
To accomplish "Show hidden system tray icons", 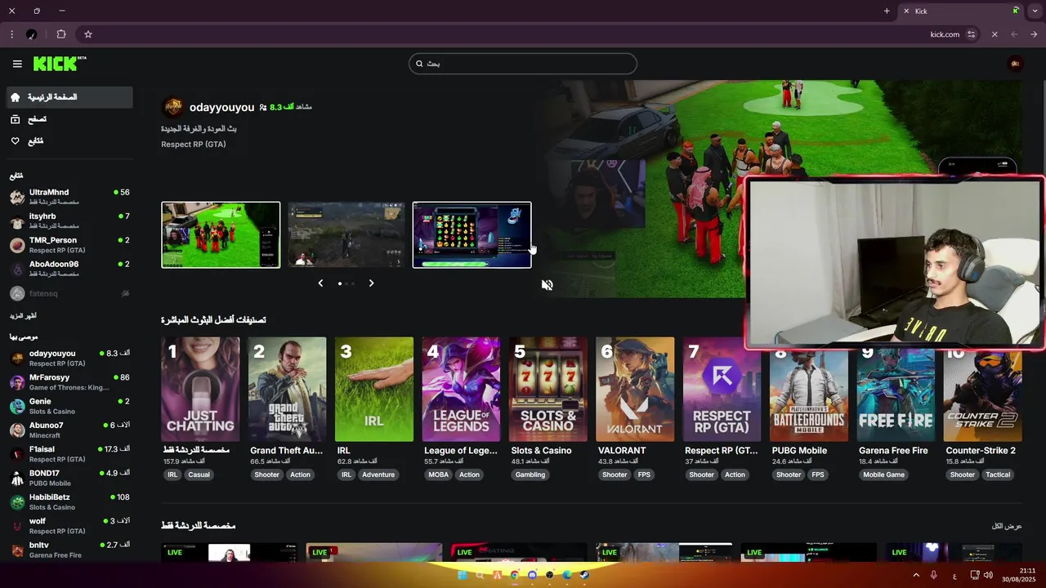I will 915,575.
